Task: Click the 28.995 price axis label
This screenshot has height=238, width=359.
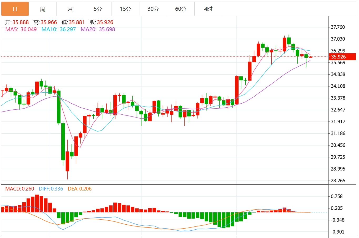Action: pyautogui.click(x=338, y=169)
